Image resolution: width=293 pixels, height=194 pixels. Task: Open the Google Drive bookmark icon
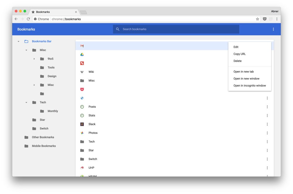coord(82,55)
